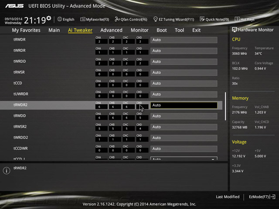Click the tWRDR Auto value field

point(184,51)
